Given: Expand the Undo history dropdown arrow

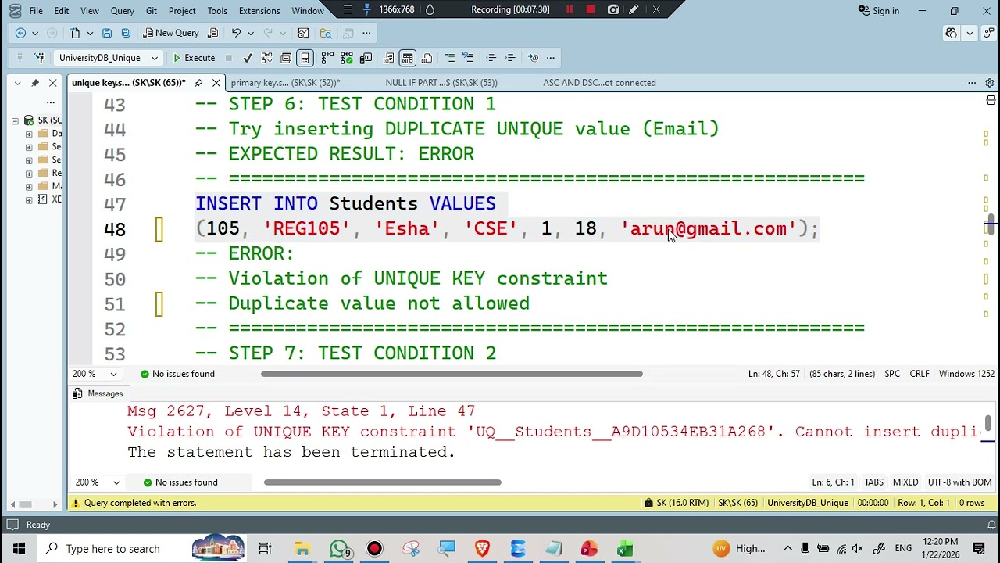Looking at the screenshot, I should point(250,33).
